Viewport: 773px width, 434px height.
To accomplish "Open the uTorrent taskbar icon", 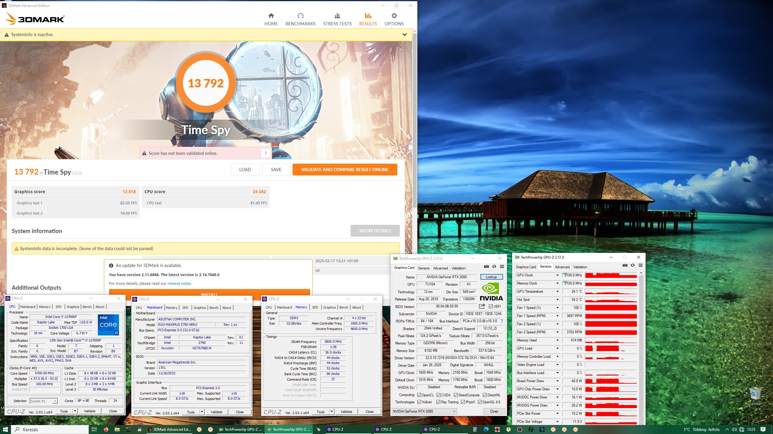I will click(508, 429).
